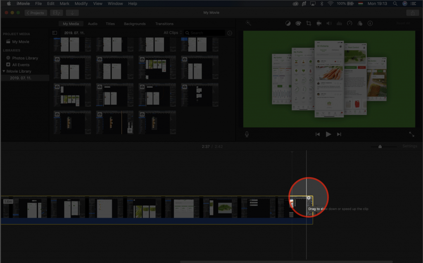Open the Window menu
The width and height of the screenshot is (423, 263).
115,3
